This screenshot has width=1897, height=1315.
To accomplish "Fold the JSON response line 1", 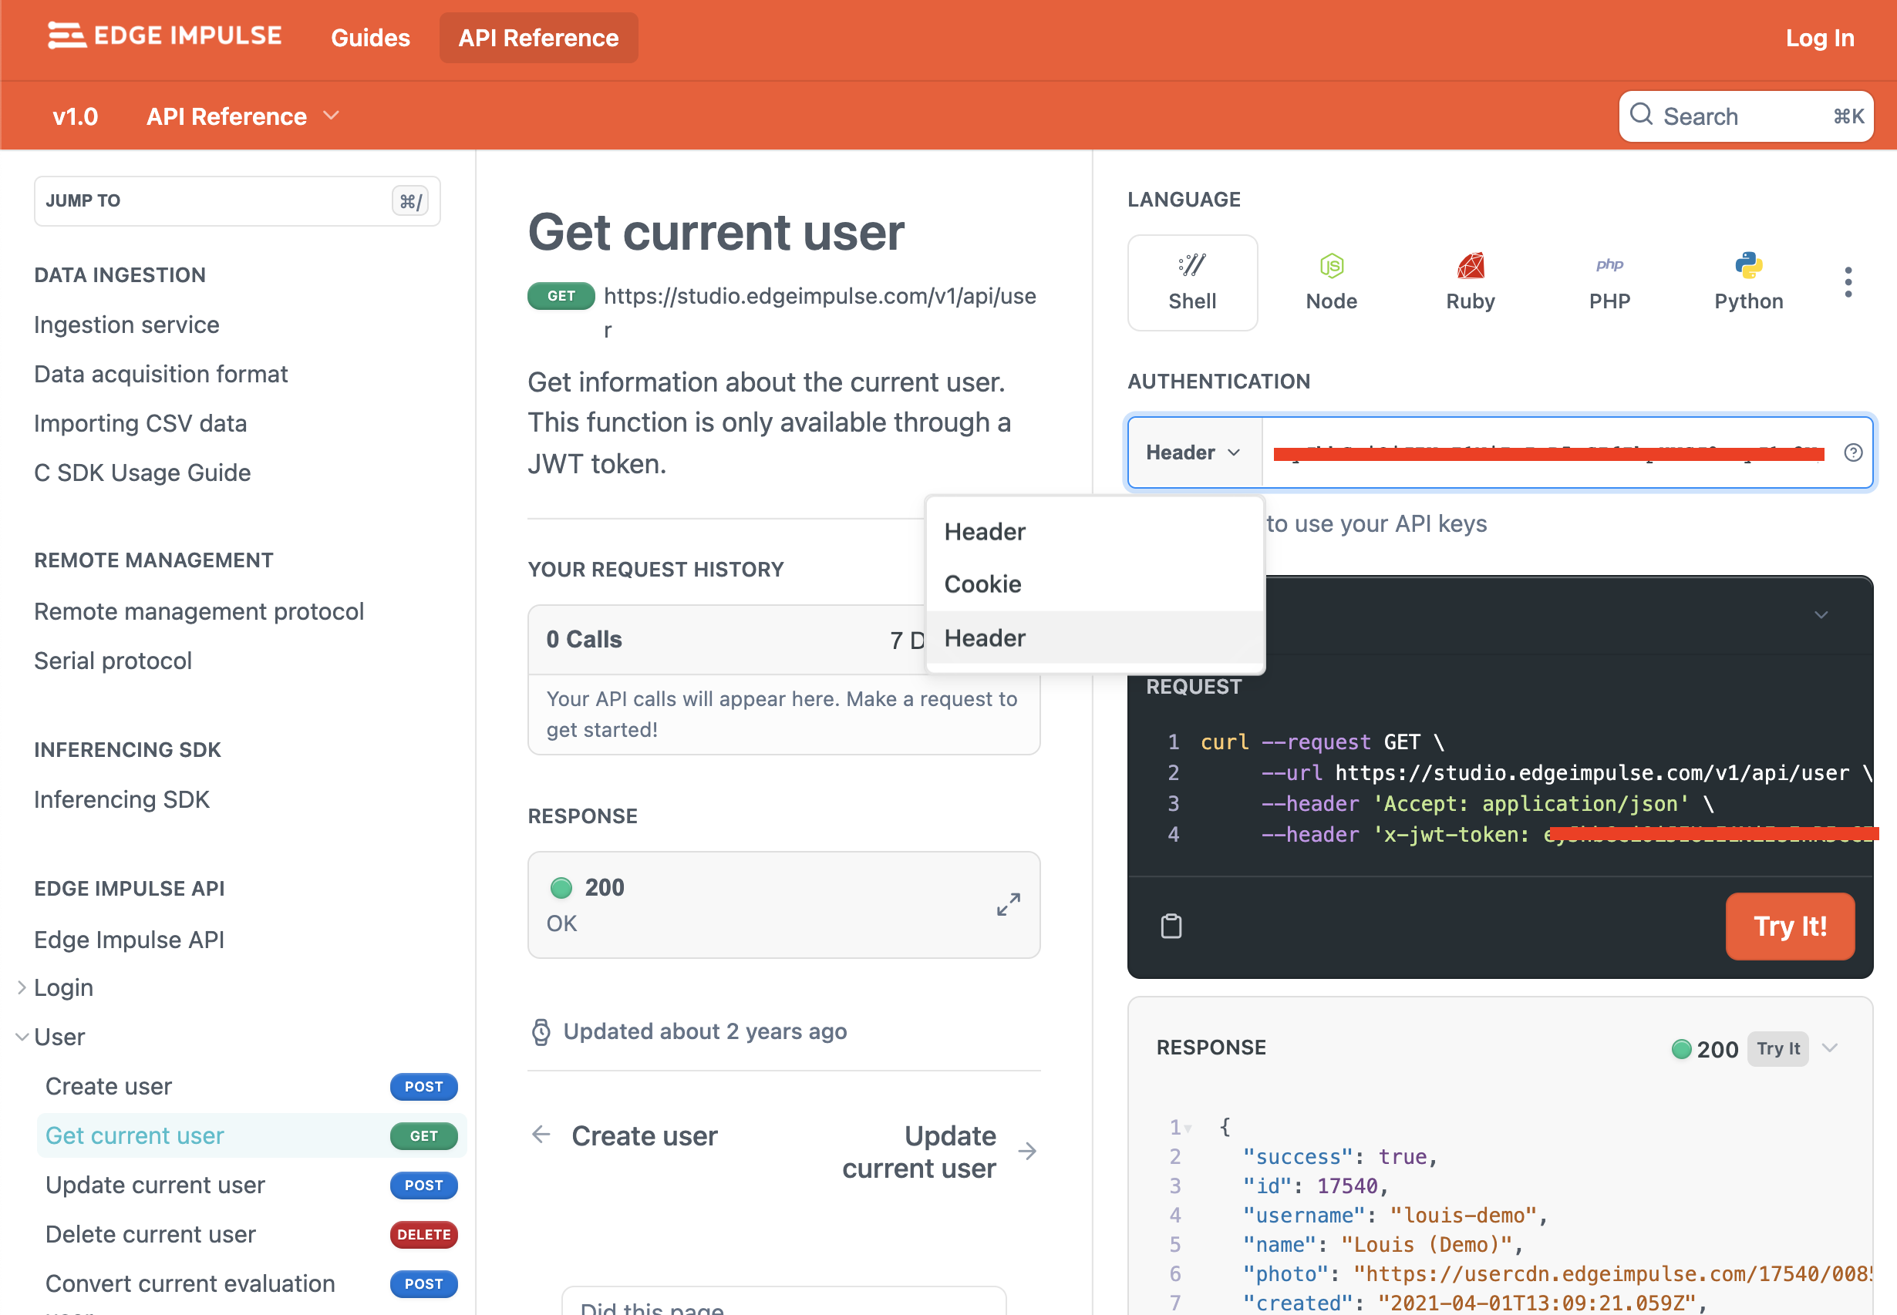I will (1188, 1128).
